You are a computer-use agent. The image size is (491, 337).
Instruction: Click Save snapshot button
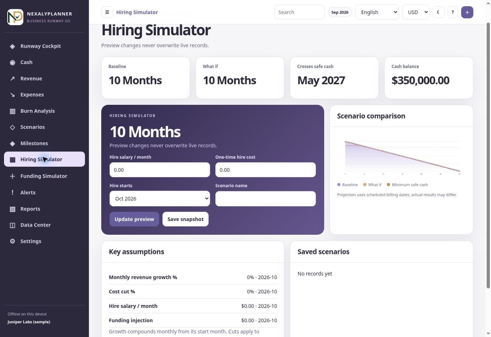coord(185,219)
